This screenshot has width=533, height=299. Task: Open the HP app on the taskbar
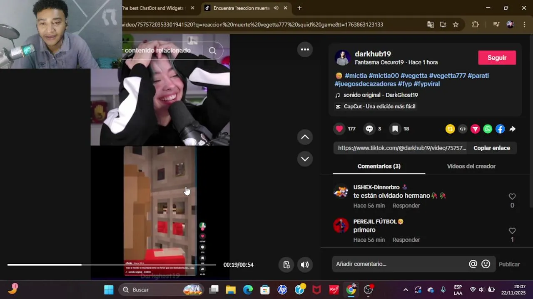[x=282, y=289]
